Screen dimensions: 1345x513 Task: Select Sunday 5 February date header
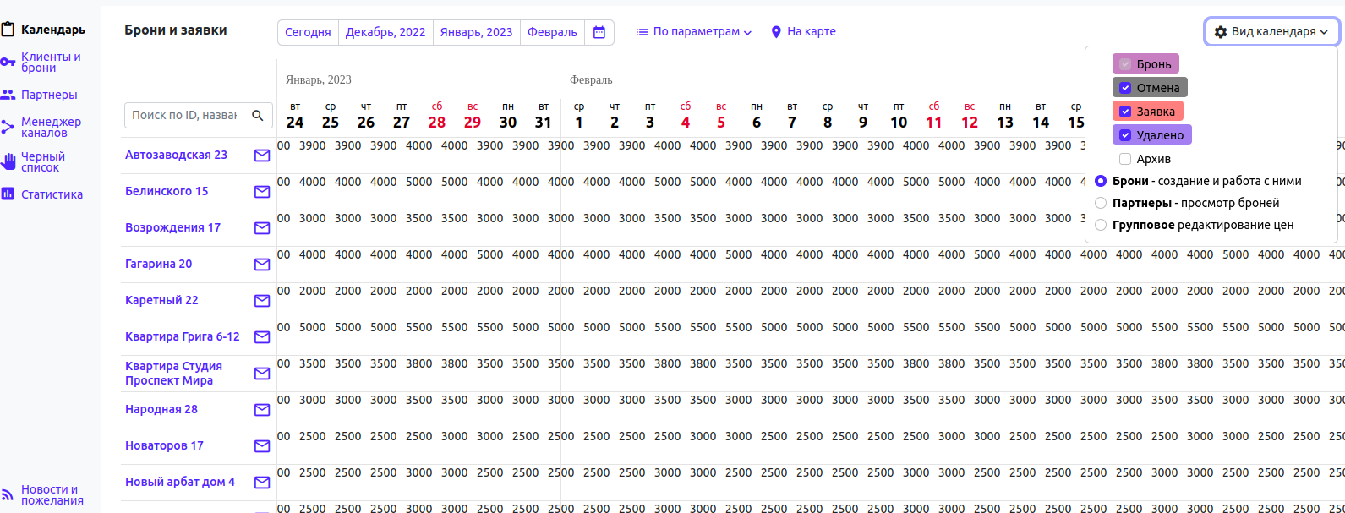[721, 116]
